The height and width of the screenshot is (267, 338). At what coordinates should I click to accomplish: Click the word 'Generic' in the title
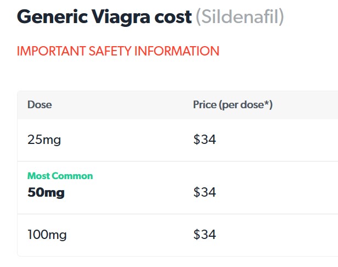(52, 16)
